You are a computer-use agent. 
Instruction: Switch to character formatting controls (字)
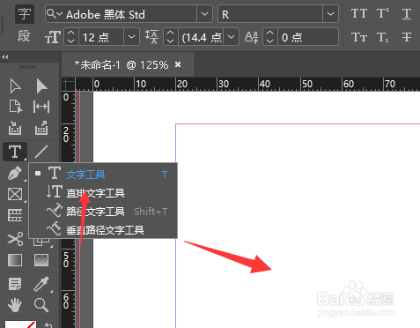pyautogui.click(x=25, y=14)
